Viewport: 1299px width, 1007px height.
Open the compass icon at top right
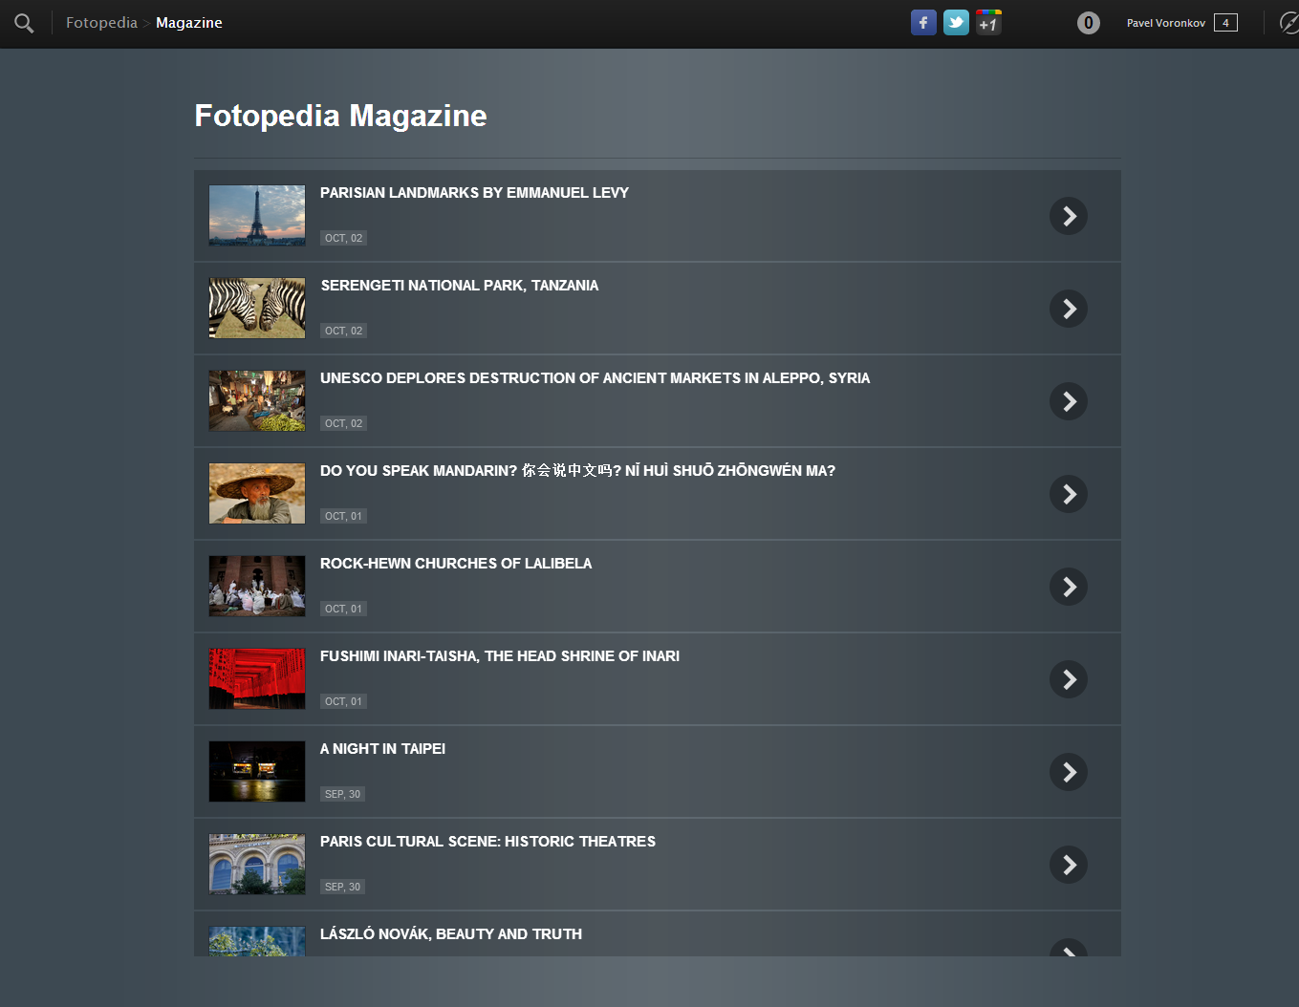1288,23
